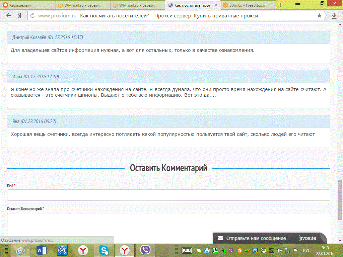Close the 'Как посчитать посет' tab

pyautogui.click(x=216, y=5)
